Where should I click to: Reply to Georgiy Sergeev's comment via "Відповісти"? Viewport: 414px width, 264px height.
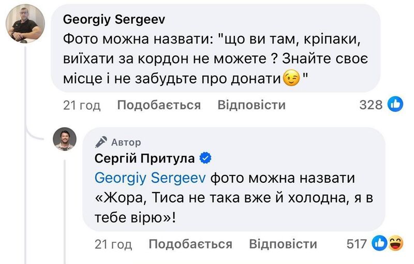point(252,105)
